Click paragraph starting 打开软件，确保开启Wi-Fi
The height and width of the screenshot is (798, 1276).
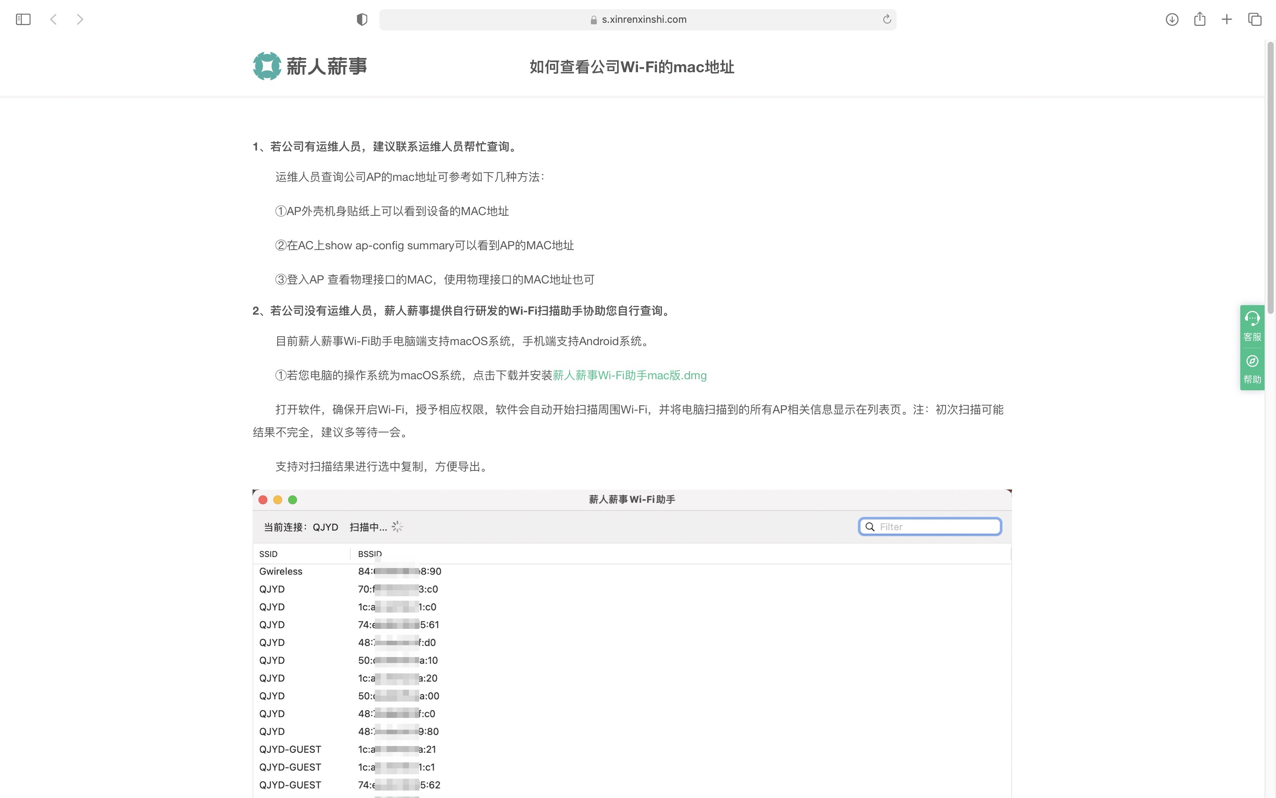click(628, 421)
